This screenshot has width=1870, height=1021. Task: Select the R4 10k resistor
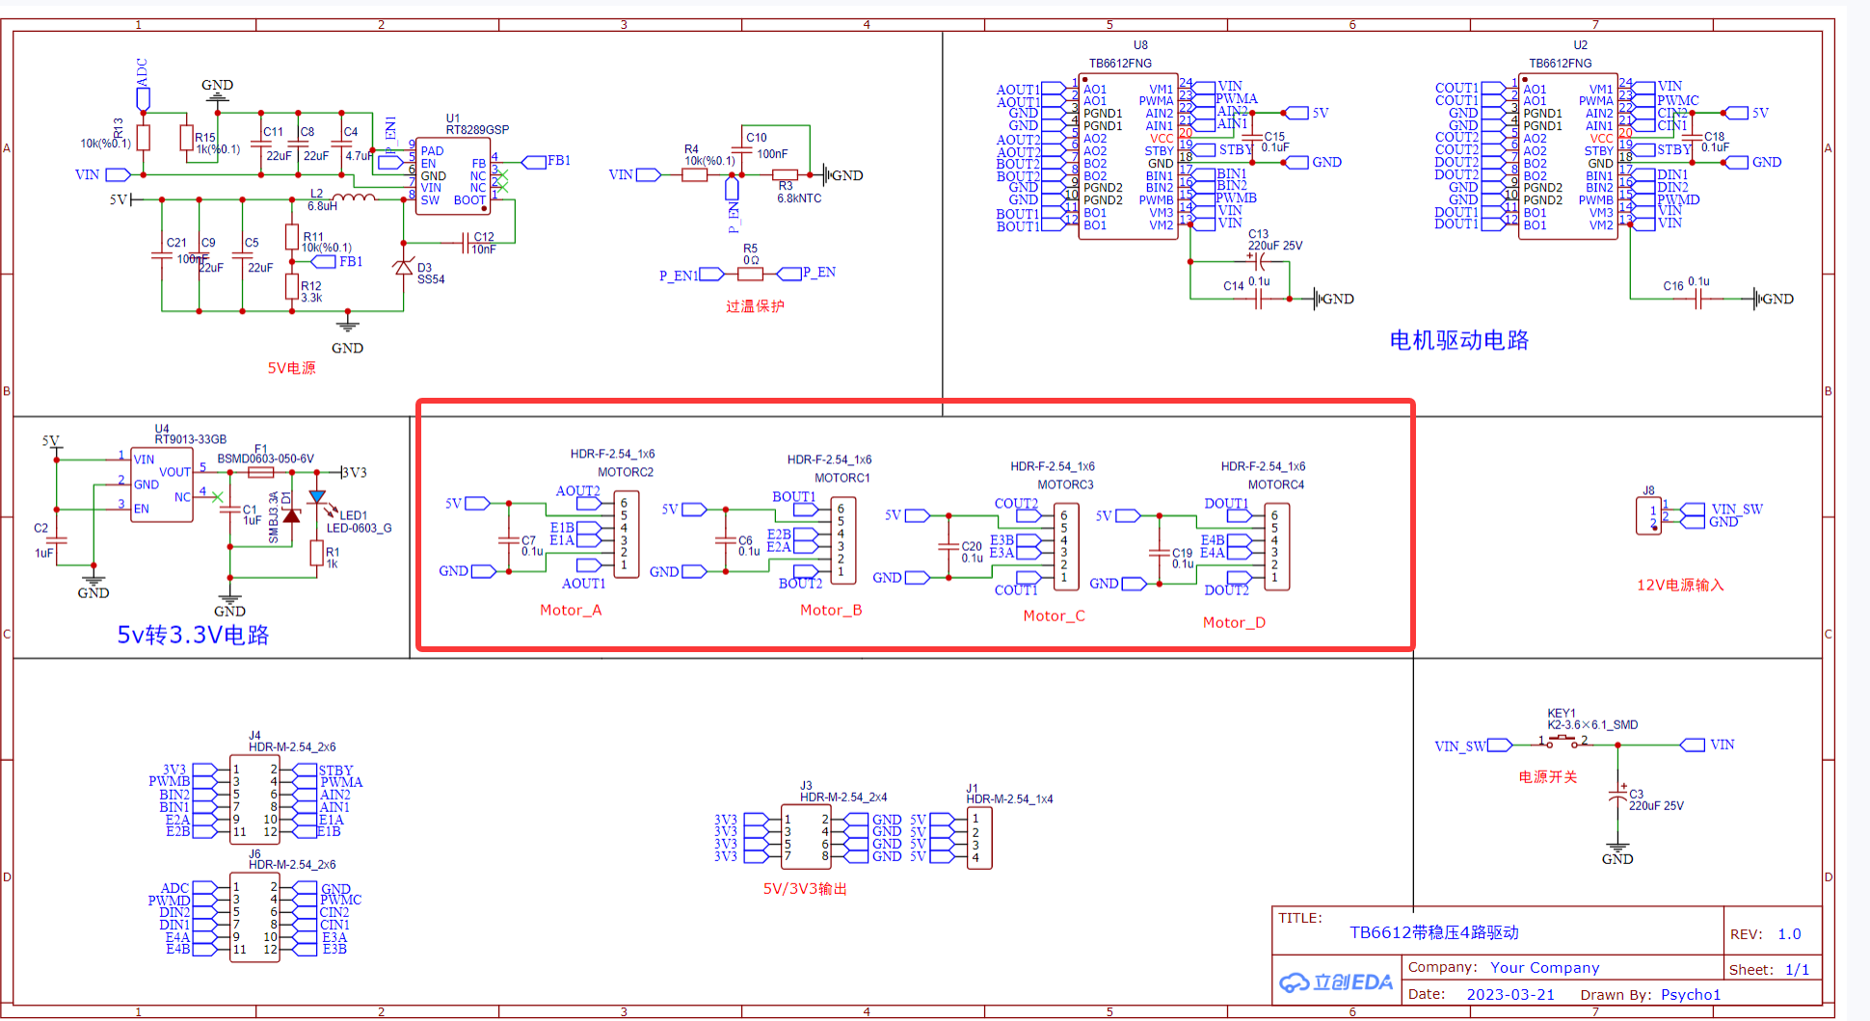pyautogui.click(x=694, y=175)
